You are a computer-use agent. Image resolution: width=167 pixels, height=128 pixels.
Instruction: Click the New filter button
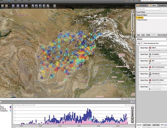[x=138, y=35]
